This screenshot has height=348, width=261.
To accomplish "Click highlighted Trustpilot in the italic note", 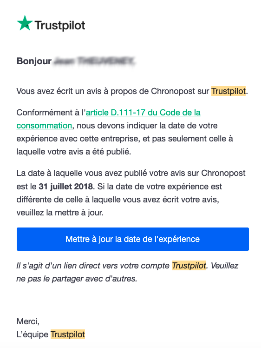I will click(189, 266).
